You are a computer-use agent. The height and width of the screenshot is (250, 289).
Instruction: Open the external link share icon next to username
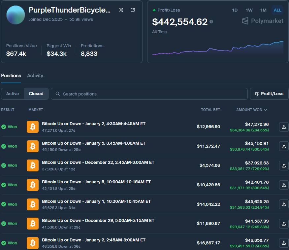tap(133, 10)
